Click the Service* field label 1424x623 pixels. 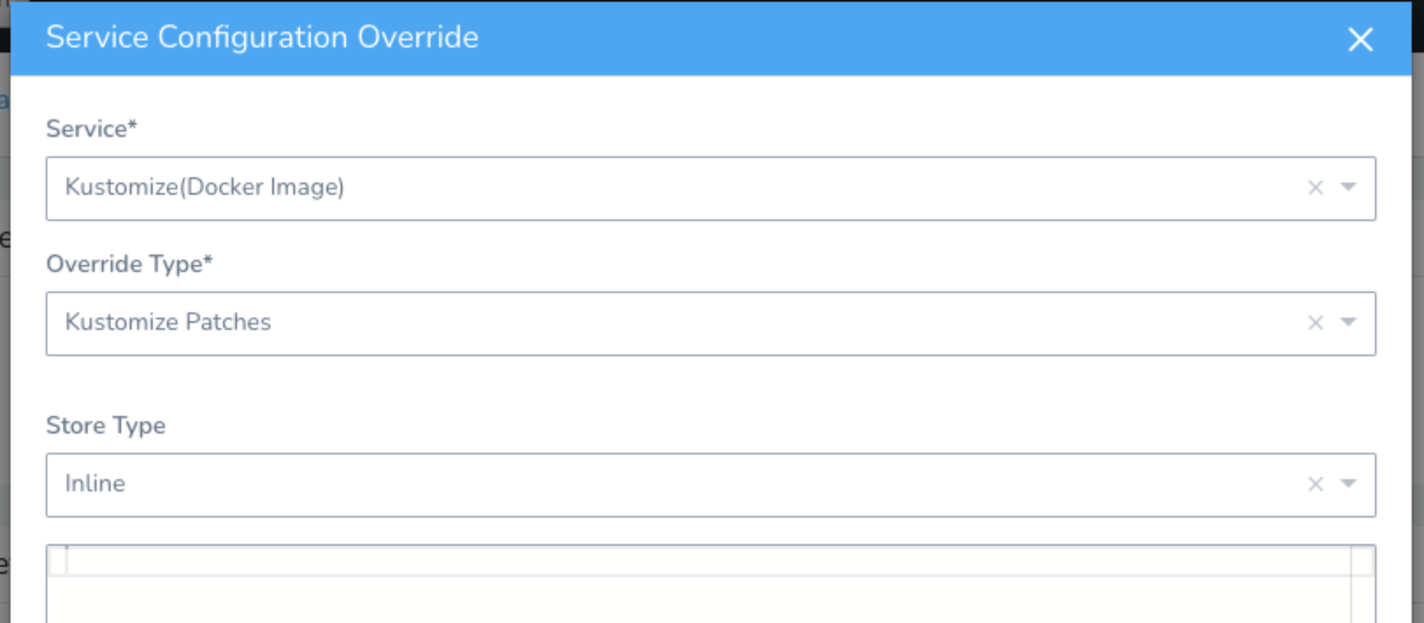[x=91, y=129]
